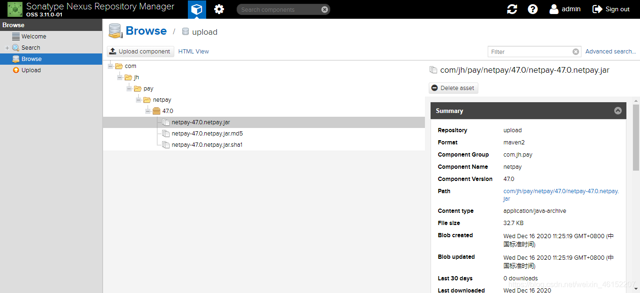Click the Content type value application/java-archive
The width and height of the screenshot is (640, 293).
(x=535, y=211)
